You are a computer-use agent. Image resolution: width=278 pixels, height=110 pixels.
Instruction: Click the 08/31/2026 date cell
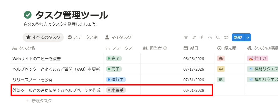coord(198,90)
